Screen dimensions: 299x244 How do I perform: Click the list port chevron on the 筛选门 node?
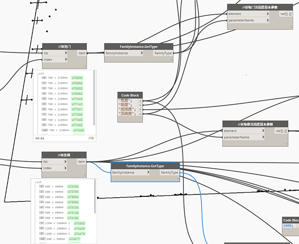66,53
